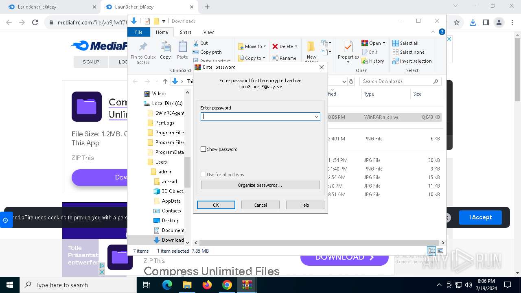
Task: Open File Explorer taskbar icon
Action: pyautogui.click(x=187, y=285)
